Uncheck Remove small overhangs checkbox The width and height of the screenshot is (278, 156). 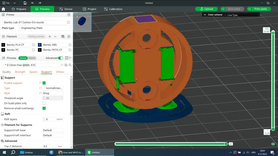tap(44, 108)
